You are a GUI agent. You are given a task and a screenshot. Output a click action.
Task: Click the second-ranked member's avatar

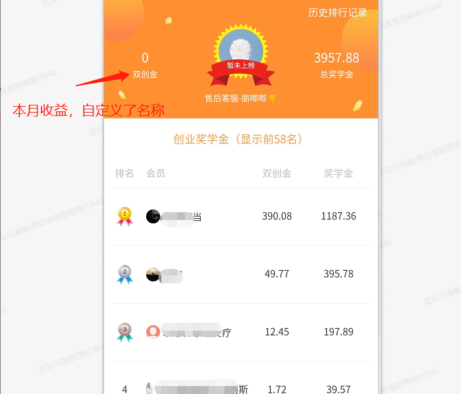(153, 274)
